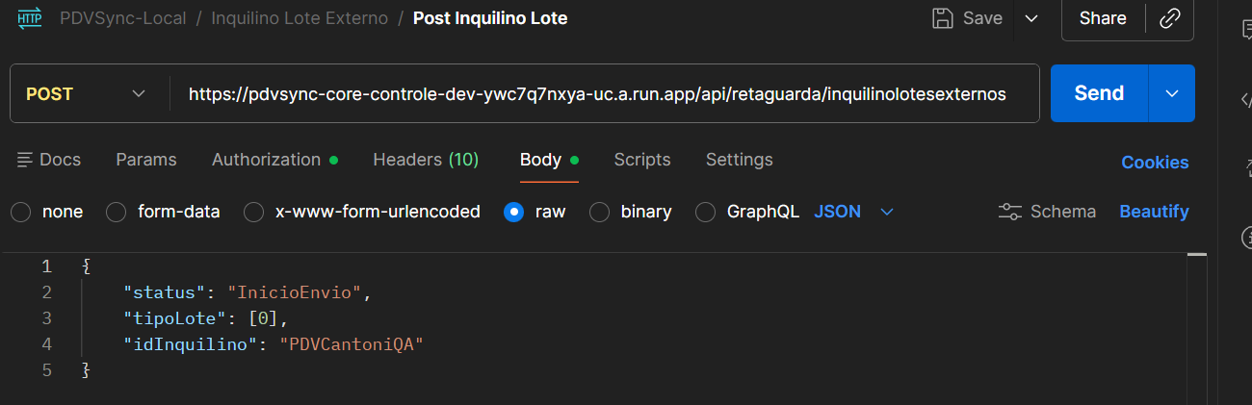Choose the binary body radio button
1252x405 pixels.
[x=599, y=212]
